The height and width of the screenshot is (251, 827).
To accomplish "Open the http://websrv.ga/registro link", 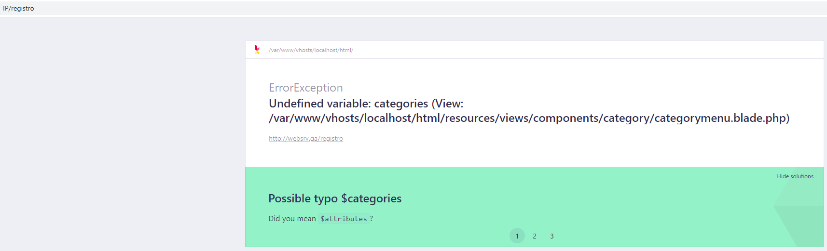I will click(x=306, y=138).
